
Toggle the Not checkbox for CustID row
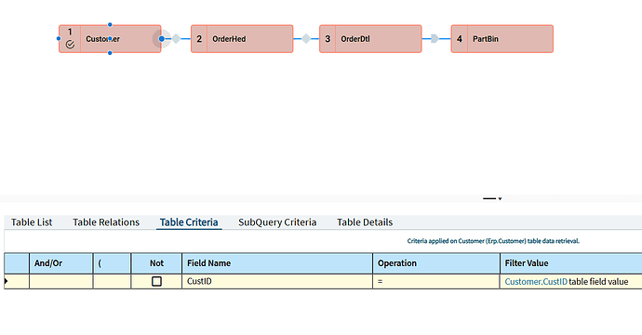[x=156, y=281]
